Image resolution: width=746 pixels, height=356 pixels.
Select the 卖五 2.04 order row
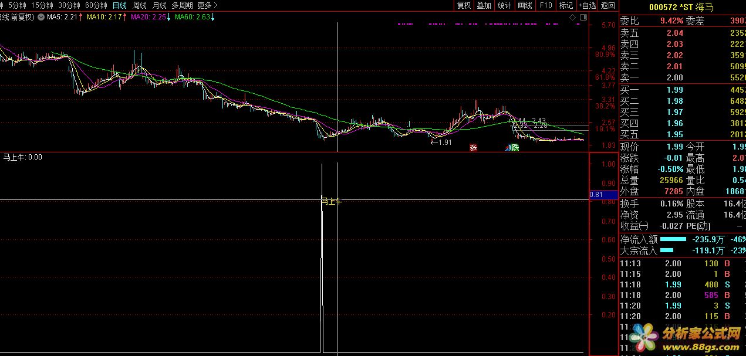683,33
